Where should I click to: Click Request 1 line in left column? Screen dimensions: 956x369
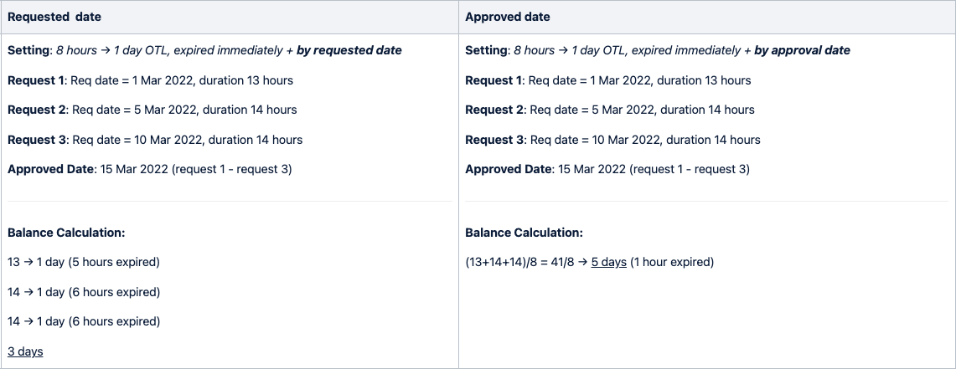point(151,80)
